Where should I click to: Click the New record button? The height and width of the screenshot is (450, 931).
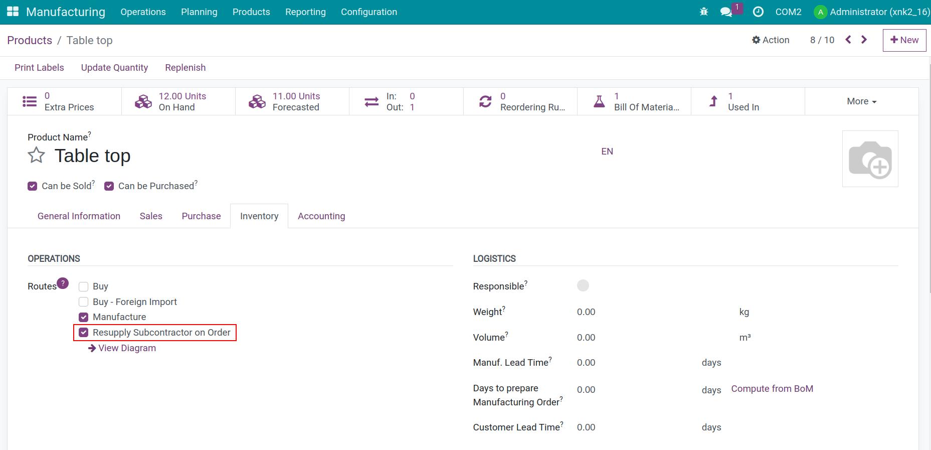pyautogui.click(x=904, y=40)
